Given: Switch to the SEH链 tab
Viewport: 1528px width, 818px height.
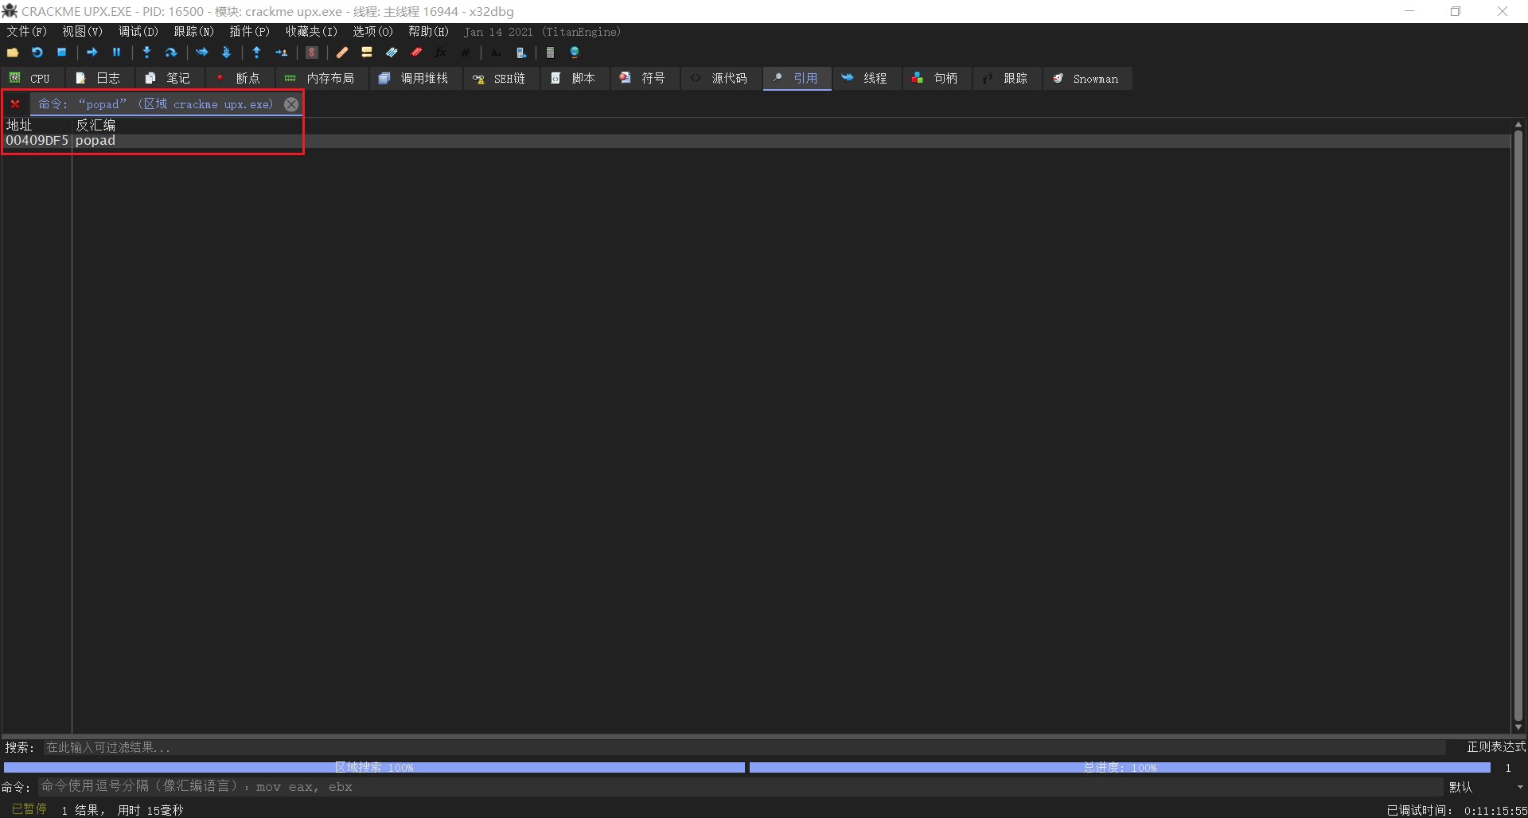Looking at the screenshot, I should [500, 78].
